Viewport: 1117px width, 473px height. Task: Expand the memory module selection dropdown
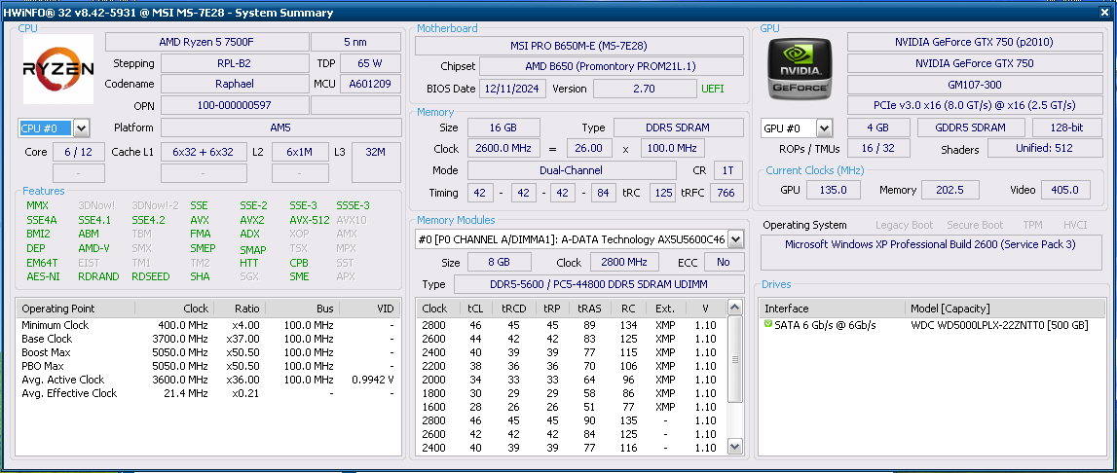click(x=736, y=239)
